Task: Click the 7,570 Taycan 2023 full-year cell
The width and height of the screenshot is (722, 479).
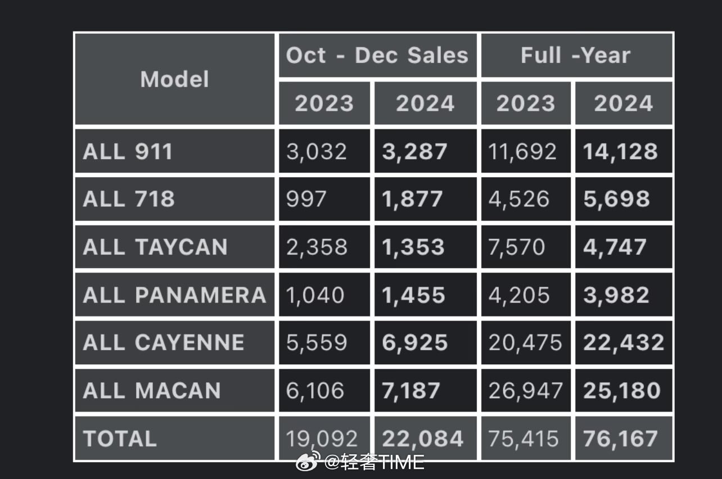Action: 526,247
